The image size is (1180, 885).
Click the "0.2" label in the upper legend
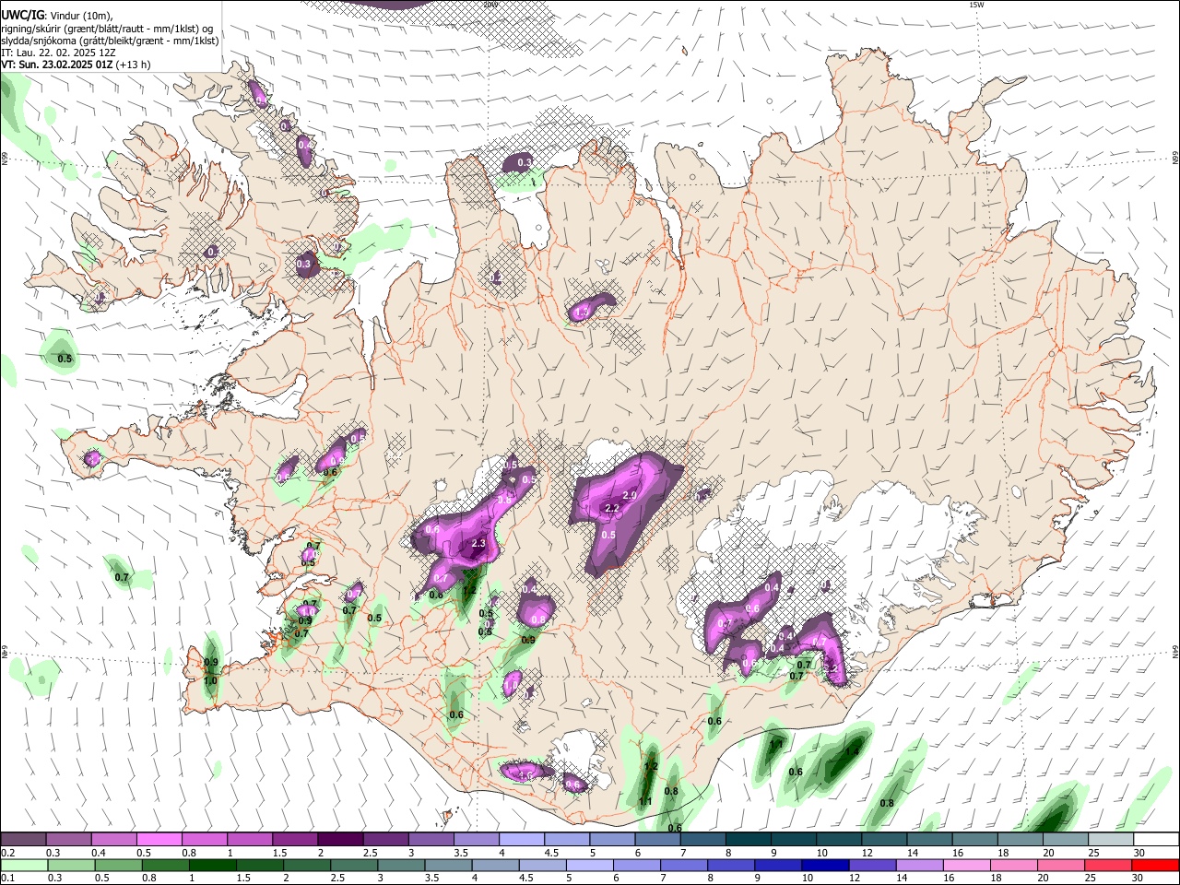pos(7,853)
